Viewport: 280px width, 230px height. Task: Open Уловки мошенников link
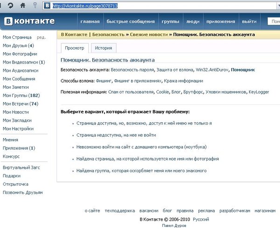[226, 92]
